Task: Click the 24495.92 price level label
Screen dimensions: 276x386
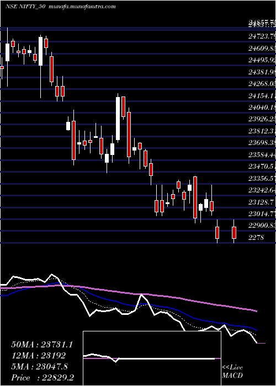Action: [x=262, y=60]
